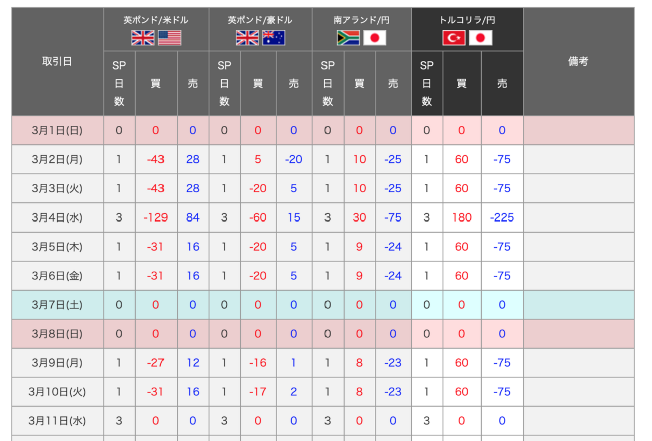The height and width of the screenshot is (441, 652).
Task: Click the 180 Turkish lira buy value
Action: [461, 217]
